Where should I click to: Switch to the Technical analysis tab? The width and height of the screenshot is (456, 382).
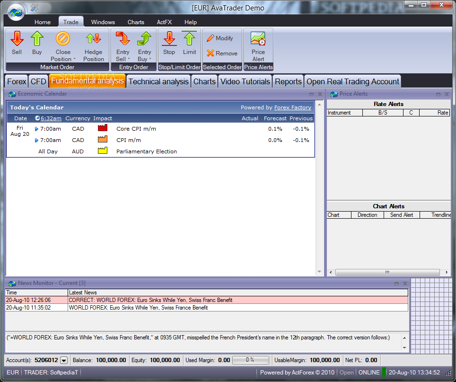(158, 81)
